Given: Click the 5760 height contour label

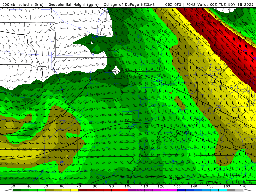Looking at the screenshot, I should [177, 178].
